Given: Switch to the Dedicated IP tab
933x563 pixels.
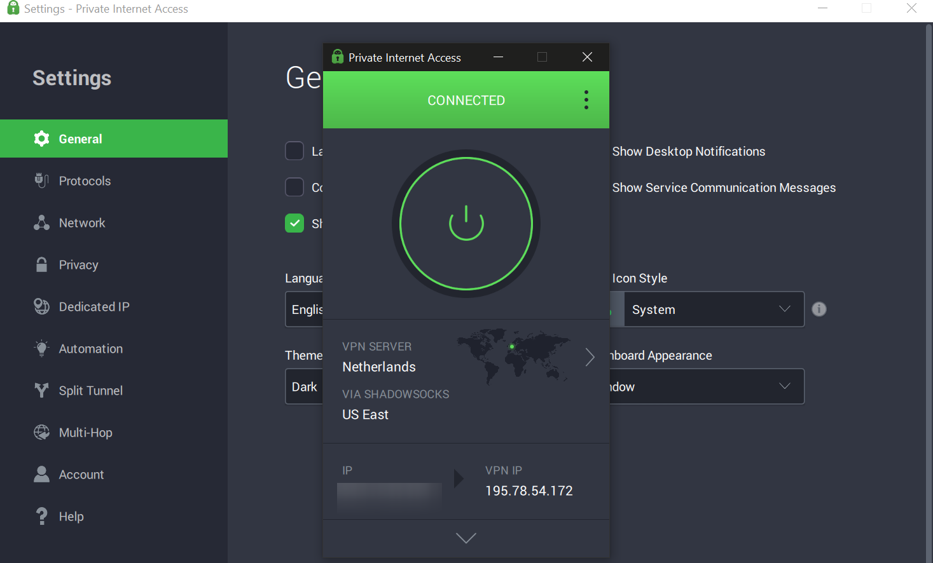Looking at the screenshot, I should click(x=114, y=306).
